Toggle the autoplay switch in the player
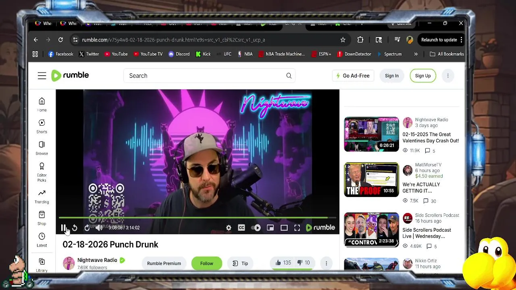The image size is (516, 290). [x=256, y=228]
